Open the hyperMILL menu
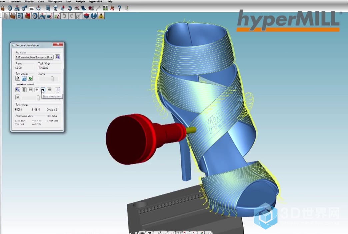Screen dimensions: 348x234 (x=95, y=2)
